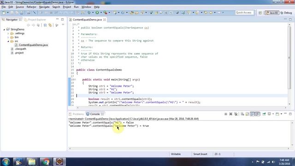The width and height of the screenshot is (295, 166).
Task: Click the Console horizontal scrollbar
Action: 179,148
